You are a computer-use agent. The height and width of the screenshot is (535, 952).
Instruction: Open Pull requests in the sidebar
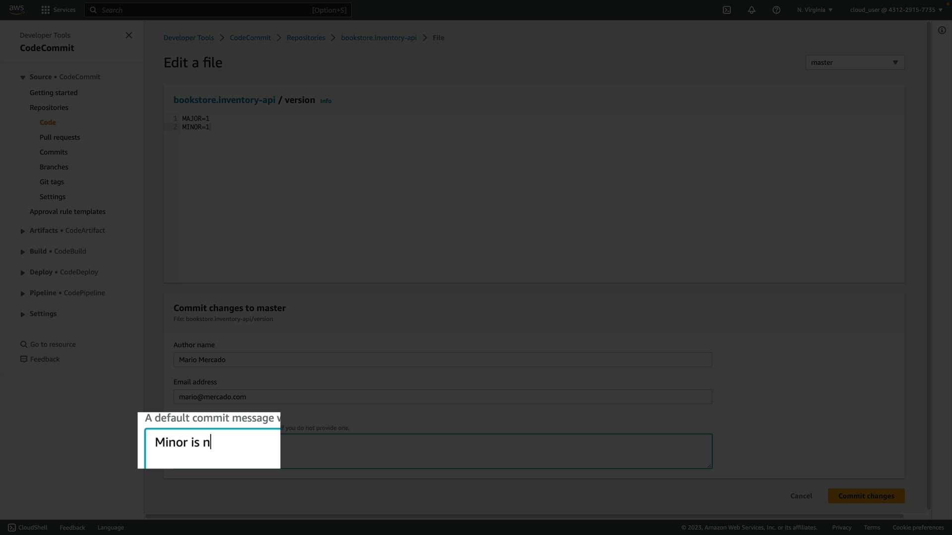pyautogui.click(x=59, y=137)
